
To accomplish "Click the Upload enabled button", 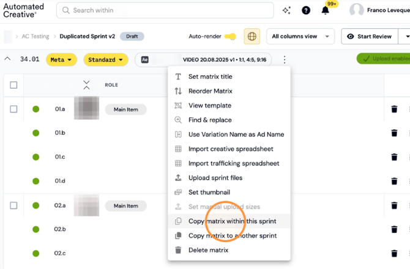I will point(384,59).
